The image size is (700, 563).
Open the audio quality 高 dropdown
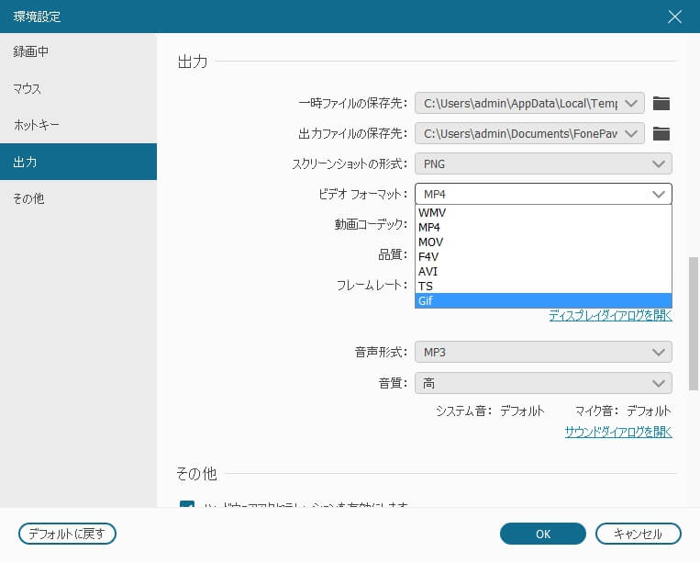point(543,383)
